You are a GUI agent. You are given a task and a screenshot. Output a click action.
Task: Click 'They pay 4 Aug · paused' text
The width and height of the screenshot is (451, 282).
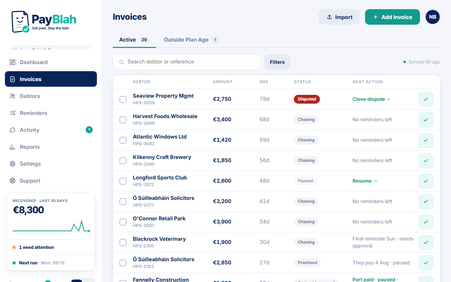tap(381, 263)
